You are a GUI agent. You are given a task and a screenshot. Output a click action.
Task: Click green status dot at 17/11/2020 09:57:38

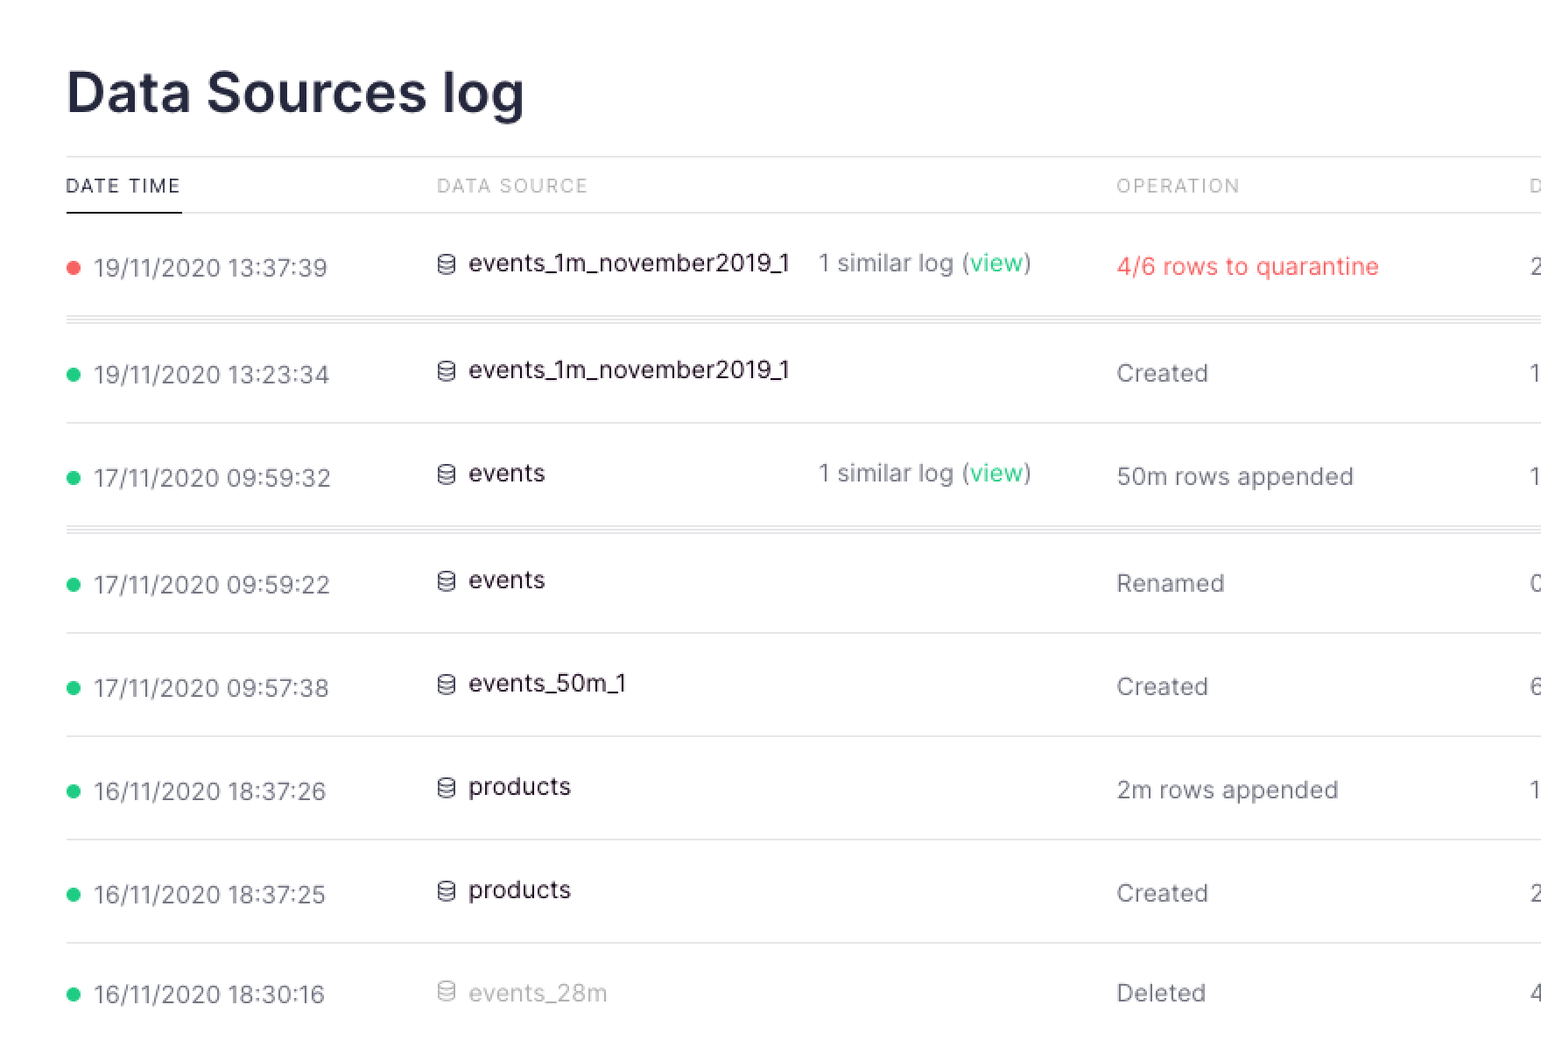(74, 688)
